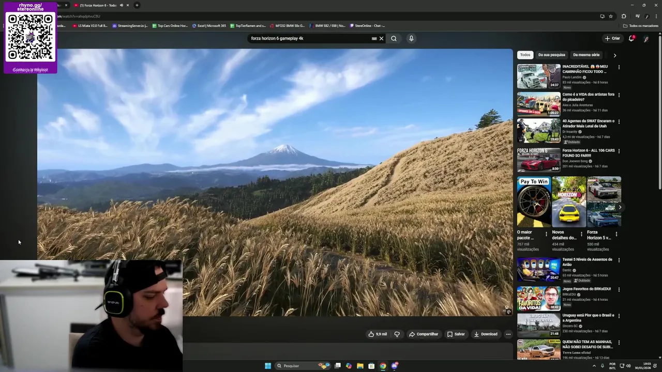Open File Explorer from taskbar

coord(360,366)
